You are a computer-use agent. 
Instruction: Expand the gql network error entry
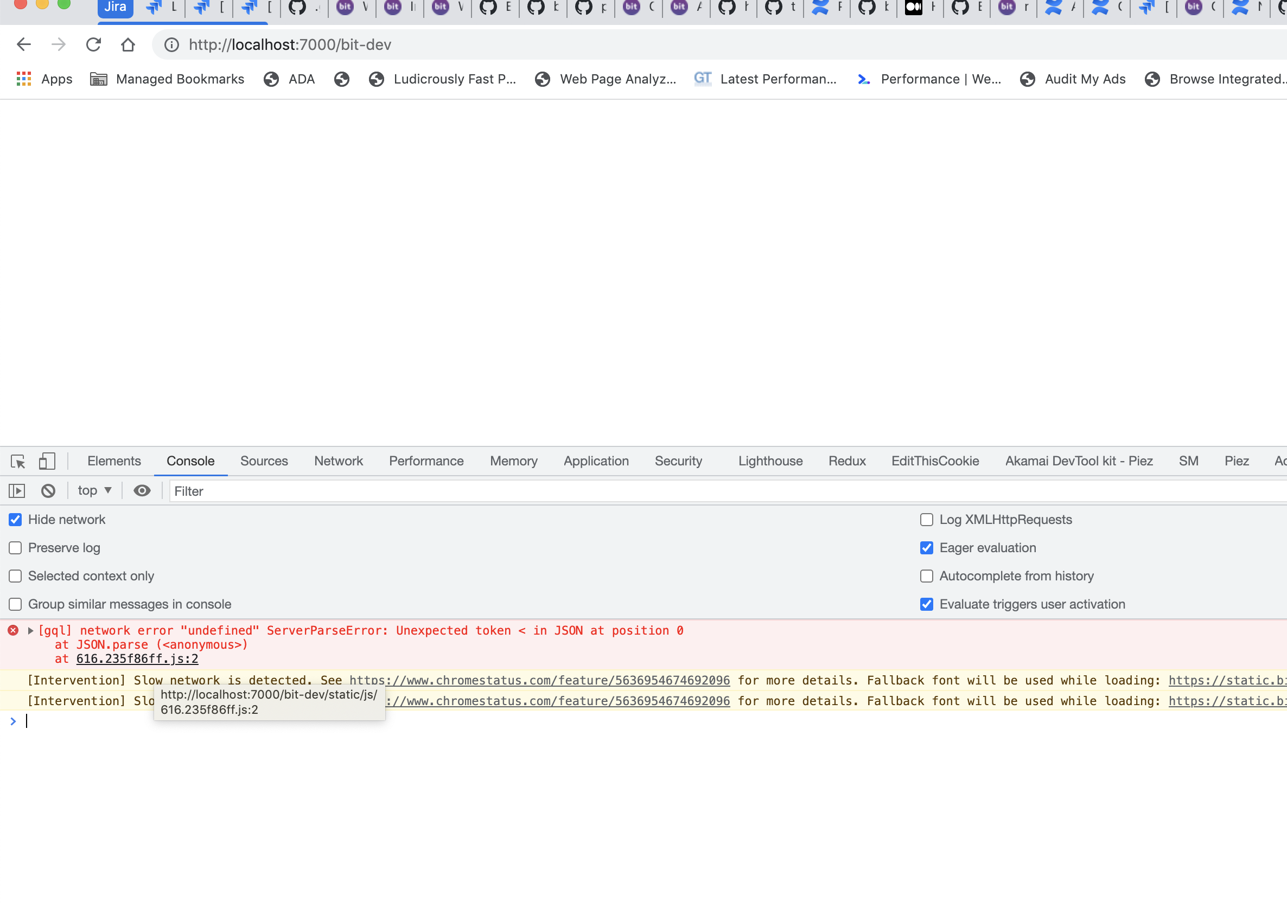pos(31,630)
